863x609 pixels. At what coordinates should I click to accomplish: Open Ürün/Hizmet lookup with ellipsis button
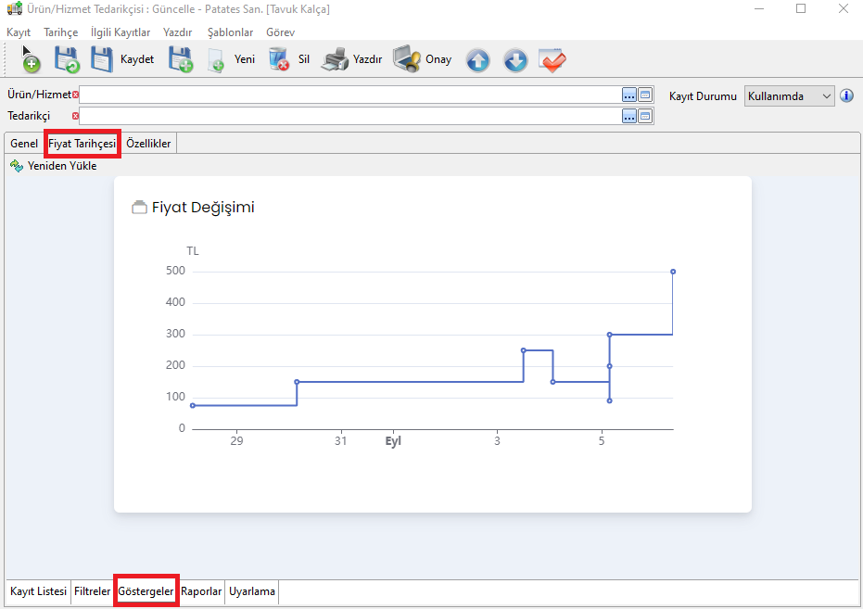coord(628,95)
